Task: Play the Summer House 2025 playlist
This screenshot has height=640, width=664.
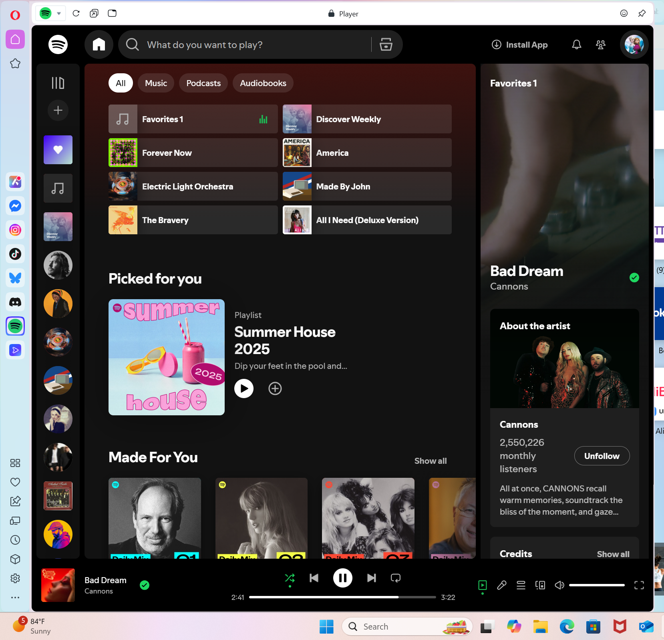Action: (244, 388)
